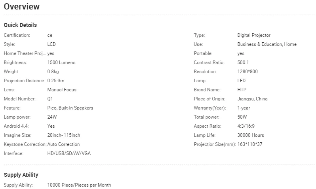
Task: Click the Model Number value Q1
Action: click(50, 99)
